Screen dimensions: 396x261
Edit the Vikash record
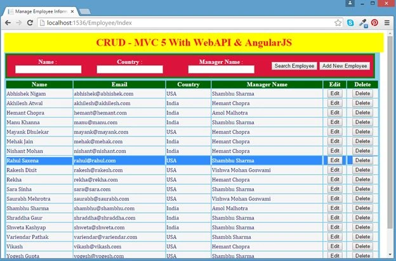click(x=335, y=247)
